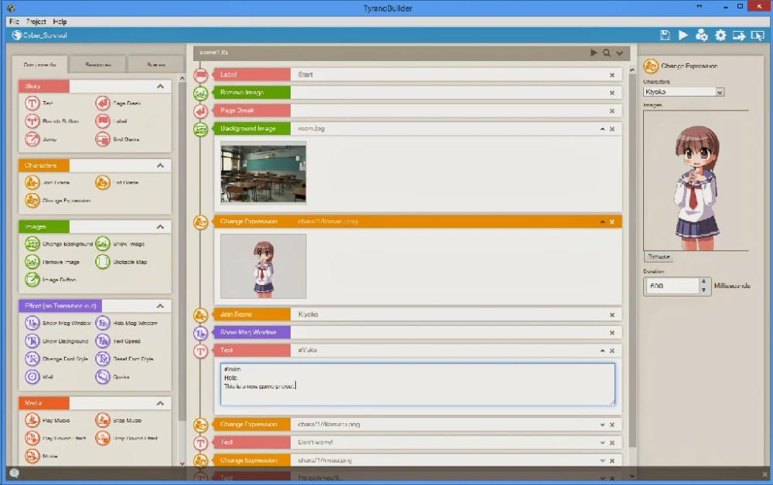Select the Change Background component icon

32,244
